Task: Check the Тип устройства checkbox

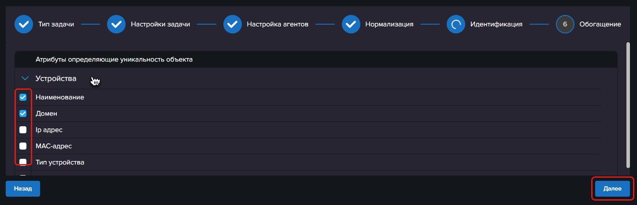Action: [x=23, y=162]
